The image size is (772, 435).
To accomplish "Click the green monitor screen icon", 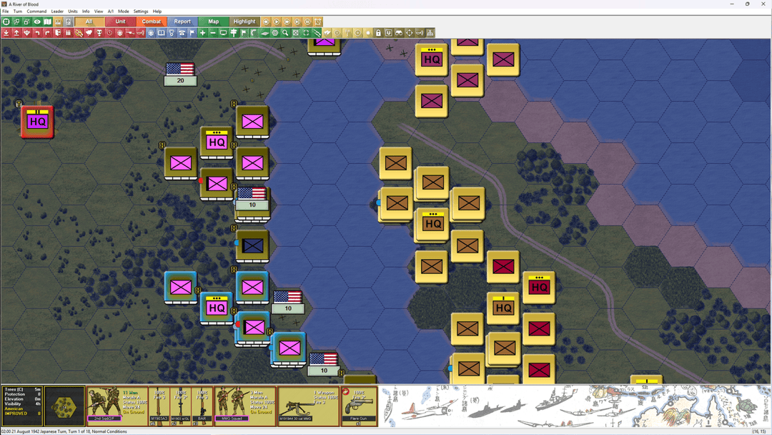I will tap(223, 33).
